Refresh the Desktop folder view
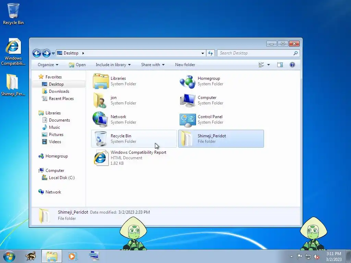The image size is (351, 263). tap(210, 53)
